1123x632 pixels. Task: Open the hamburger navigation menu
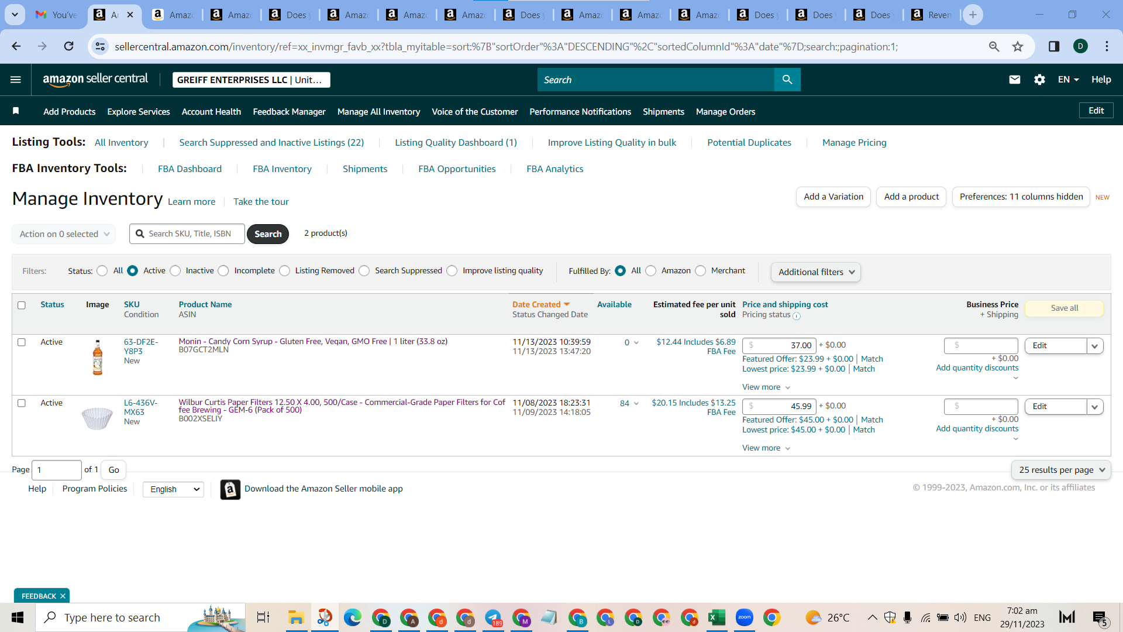[x=16, y=80]
